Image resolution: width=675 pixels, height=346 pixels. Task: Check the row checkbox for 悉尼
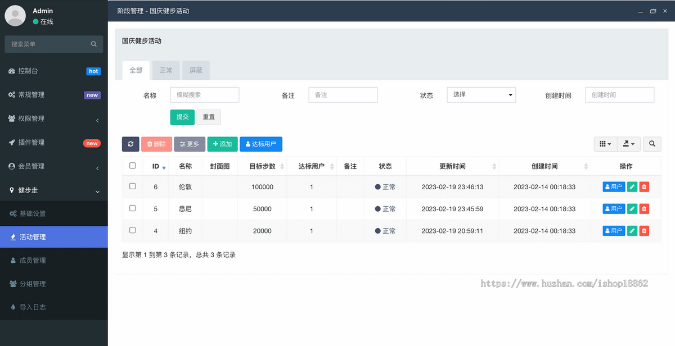click(132, 208)
